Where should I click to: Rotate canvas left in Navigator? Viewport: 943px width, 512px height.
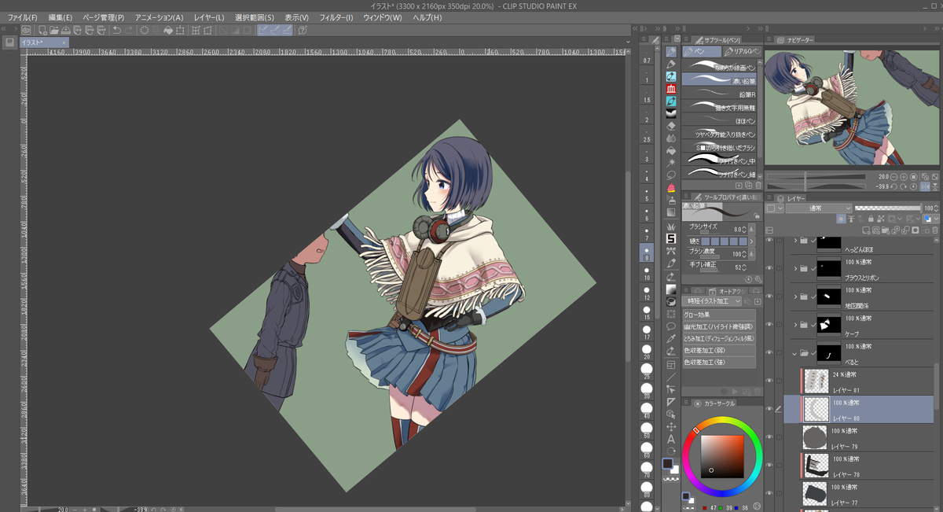[893, 187]
